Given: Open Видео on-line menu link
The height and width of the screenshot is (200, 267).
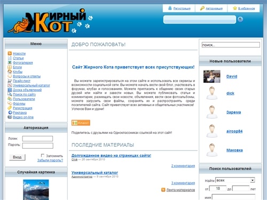Looking at the screenshot, I should (23, 117).
